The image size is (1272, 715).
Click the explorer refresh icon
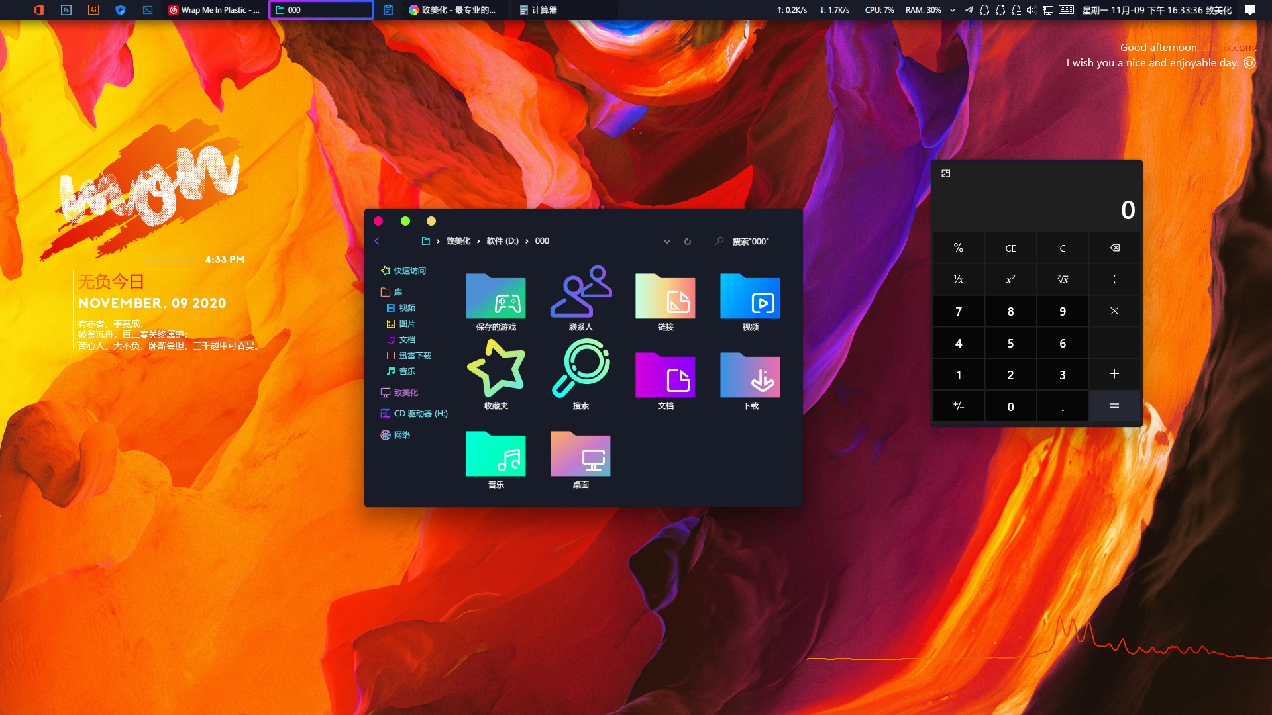(x=688, y=241)
